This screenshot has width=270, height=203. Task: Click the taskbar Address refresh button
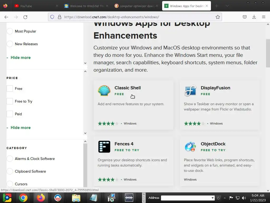pyautogui.click(x=218, y=198)
